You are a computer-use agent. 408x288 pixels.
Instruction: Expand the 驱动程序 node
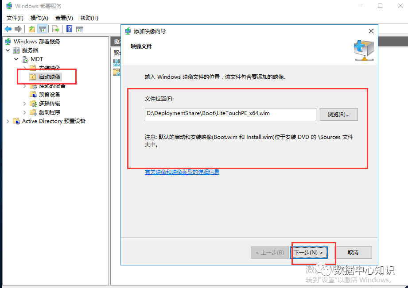(x=24, y=112)
